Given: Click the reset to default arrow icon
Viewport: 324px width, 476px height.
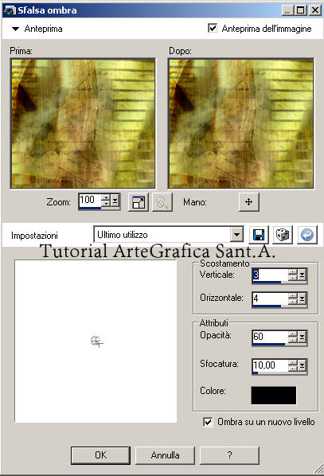Looking at the screenshot, I should coord(307,235).
